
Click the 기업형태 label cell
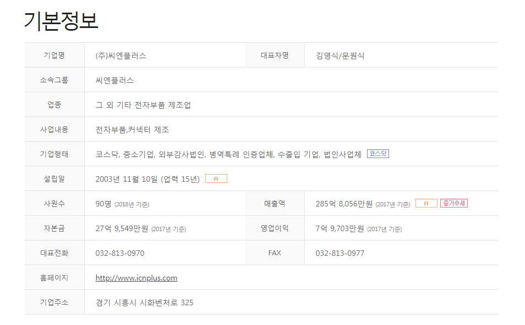(54, 154)
